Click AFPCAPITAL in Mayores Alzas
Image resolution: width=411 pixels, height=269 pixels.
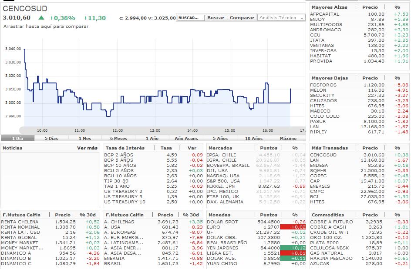click(324, 14)
